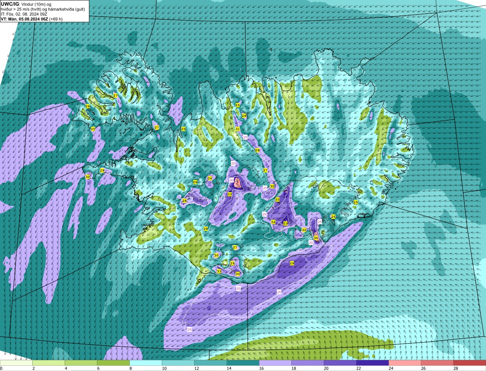Click the dark red swatch above 28
This screenshot has width=486, height=371.
[470, 363]
